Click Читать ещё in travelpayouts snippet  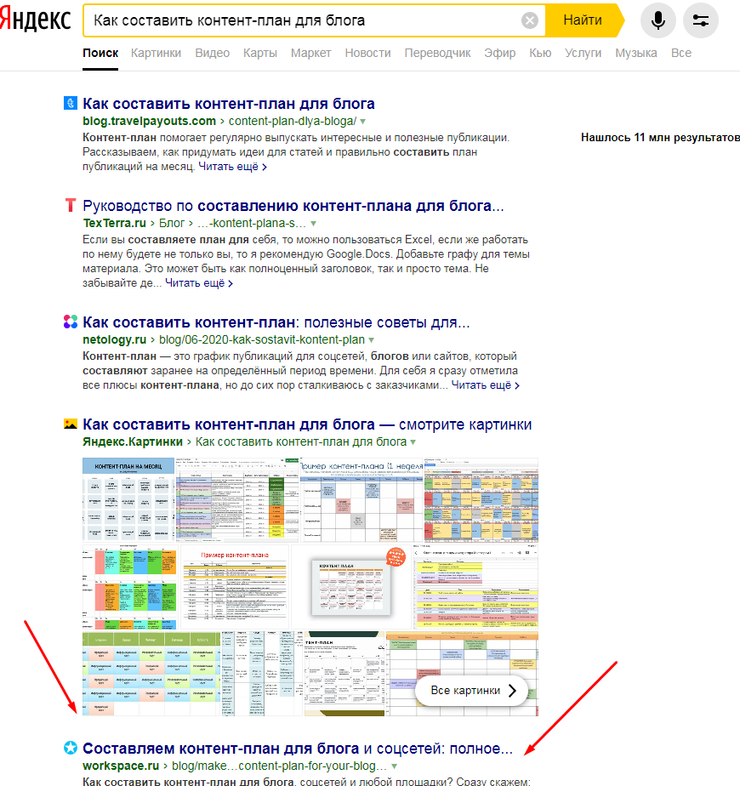pyautogui.click(x=232, y=167)
